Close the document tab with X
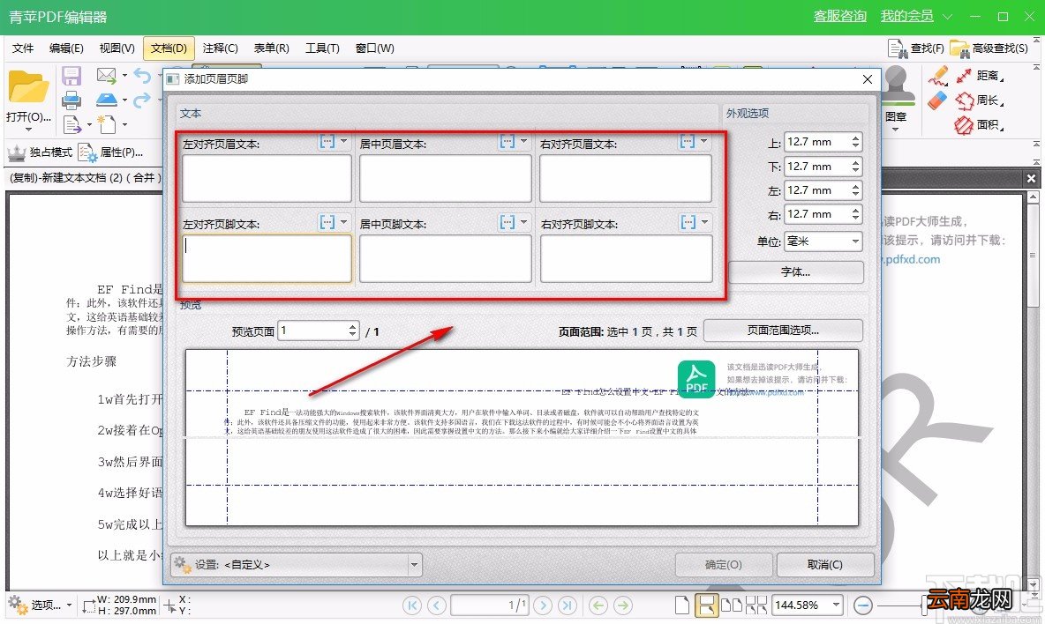Image resolution: width=1045 pixels, height=624 pixels. pos(1031,178)
